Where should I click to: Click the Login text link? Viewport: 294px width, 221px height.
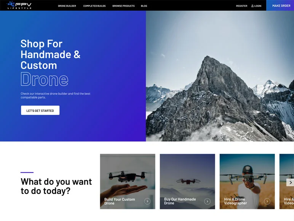258,6
